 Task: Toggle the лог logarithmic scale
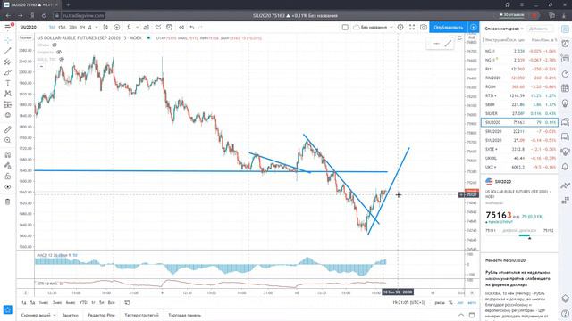(460, 303)
